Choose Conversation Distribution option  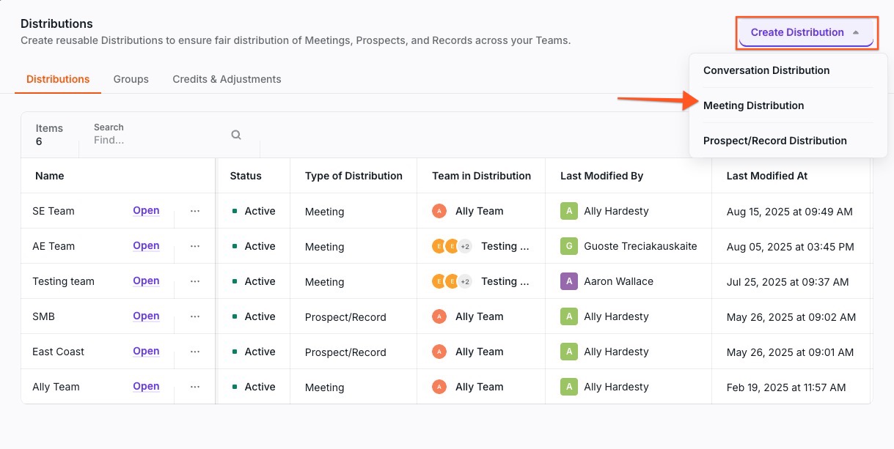pos(766,70)
